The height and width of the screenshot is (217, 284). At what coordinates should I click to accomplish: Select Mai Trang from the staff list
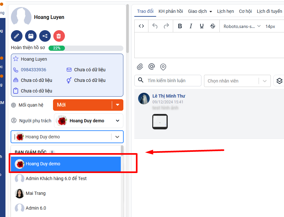coord(35,193)
